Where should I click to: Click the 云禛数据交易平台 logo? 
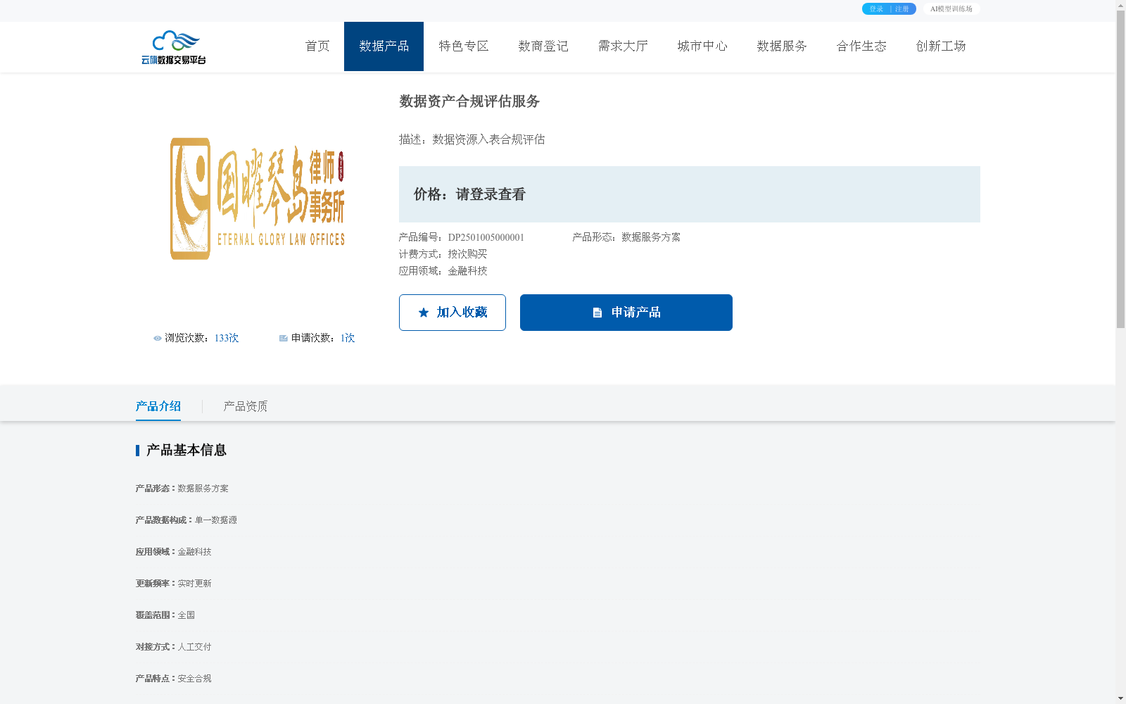174,47
